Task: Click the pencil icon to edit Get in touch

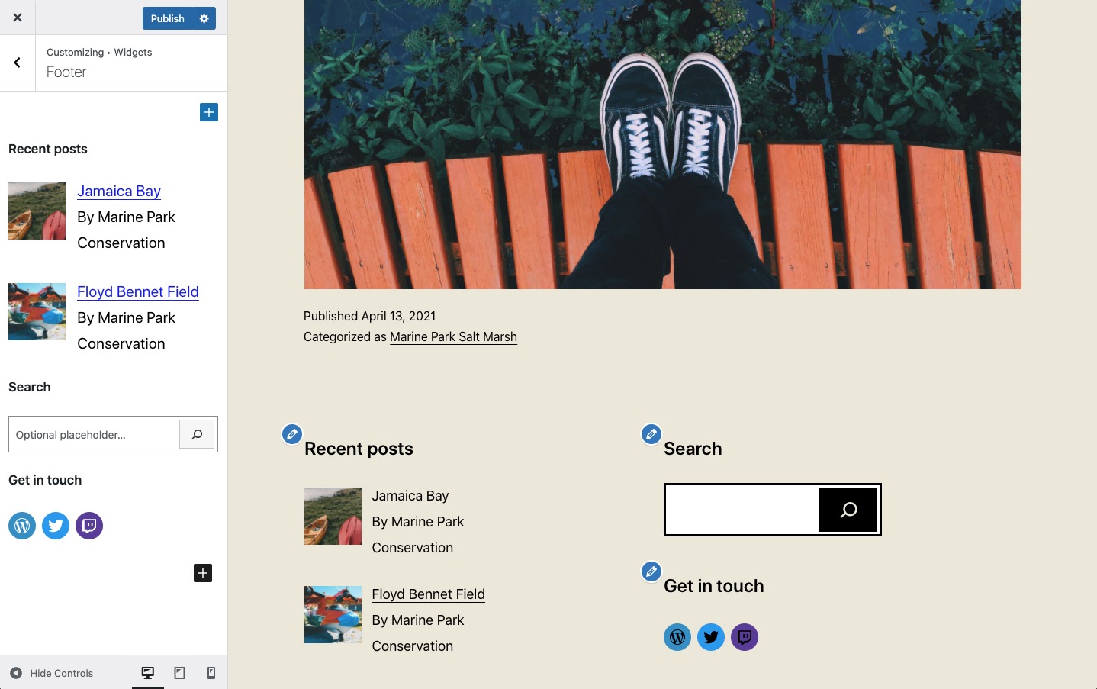Action: tap(651, 571)
